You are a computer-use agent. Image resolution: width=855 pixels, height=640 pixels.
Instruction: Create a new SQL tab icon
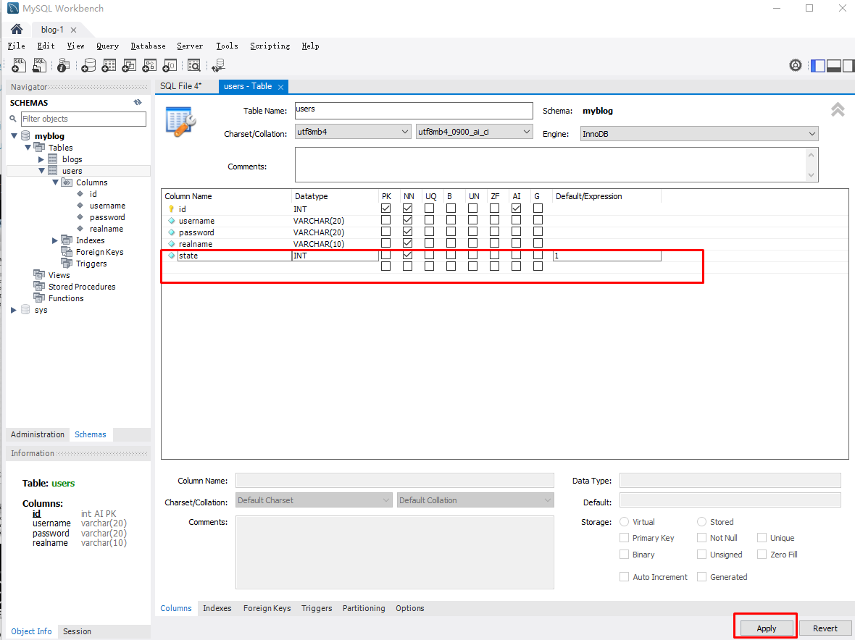click(19, 65)
